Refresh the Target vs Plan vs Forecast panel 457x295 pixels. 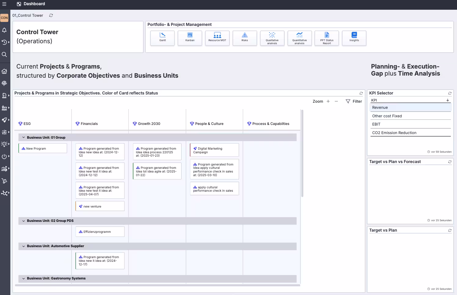(449, 162)
